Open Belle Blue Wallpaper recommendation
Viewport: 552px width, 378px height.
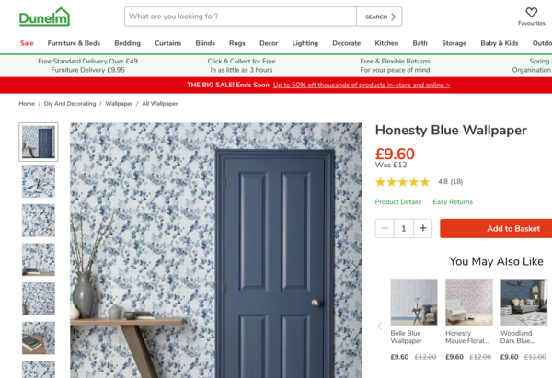point(414,319)
